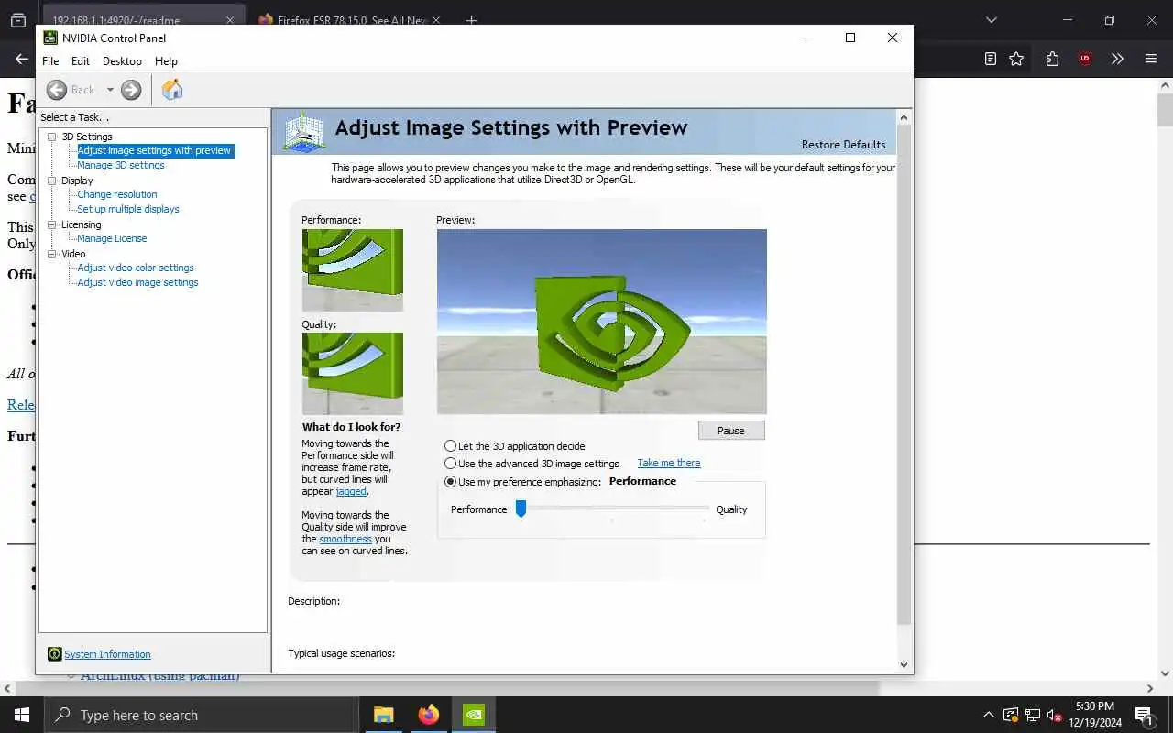Close the Firefox ESR 78.15.0 tab
The height and width of the screenshot is (733, 1173).
(435, 20)
